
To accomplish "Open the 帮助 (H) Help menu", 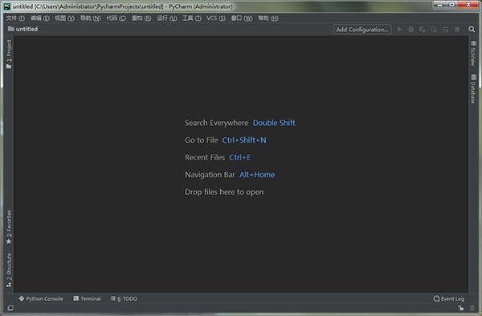I will pos(268,18).
